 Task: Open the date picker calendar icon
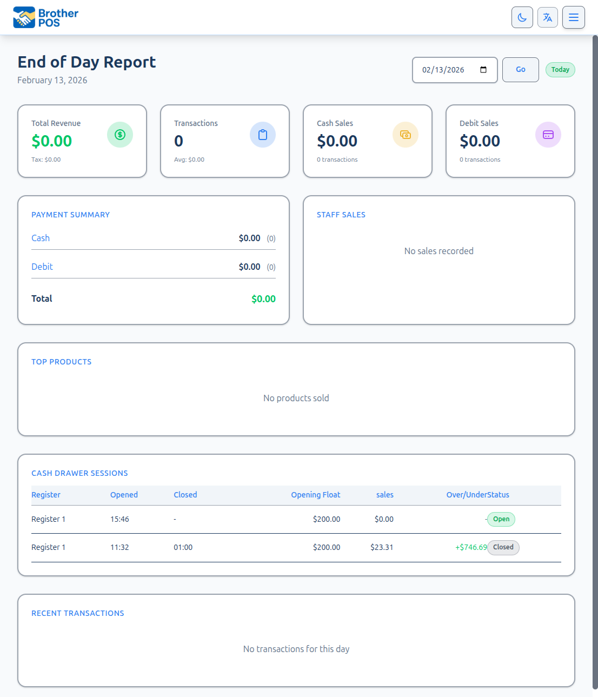[x=483, y=69]
